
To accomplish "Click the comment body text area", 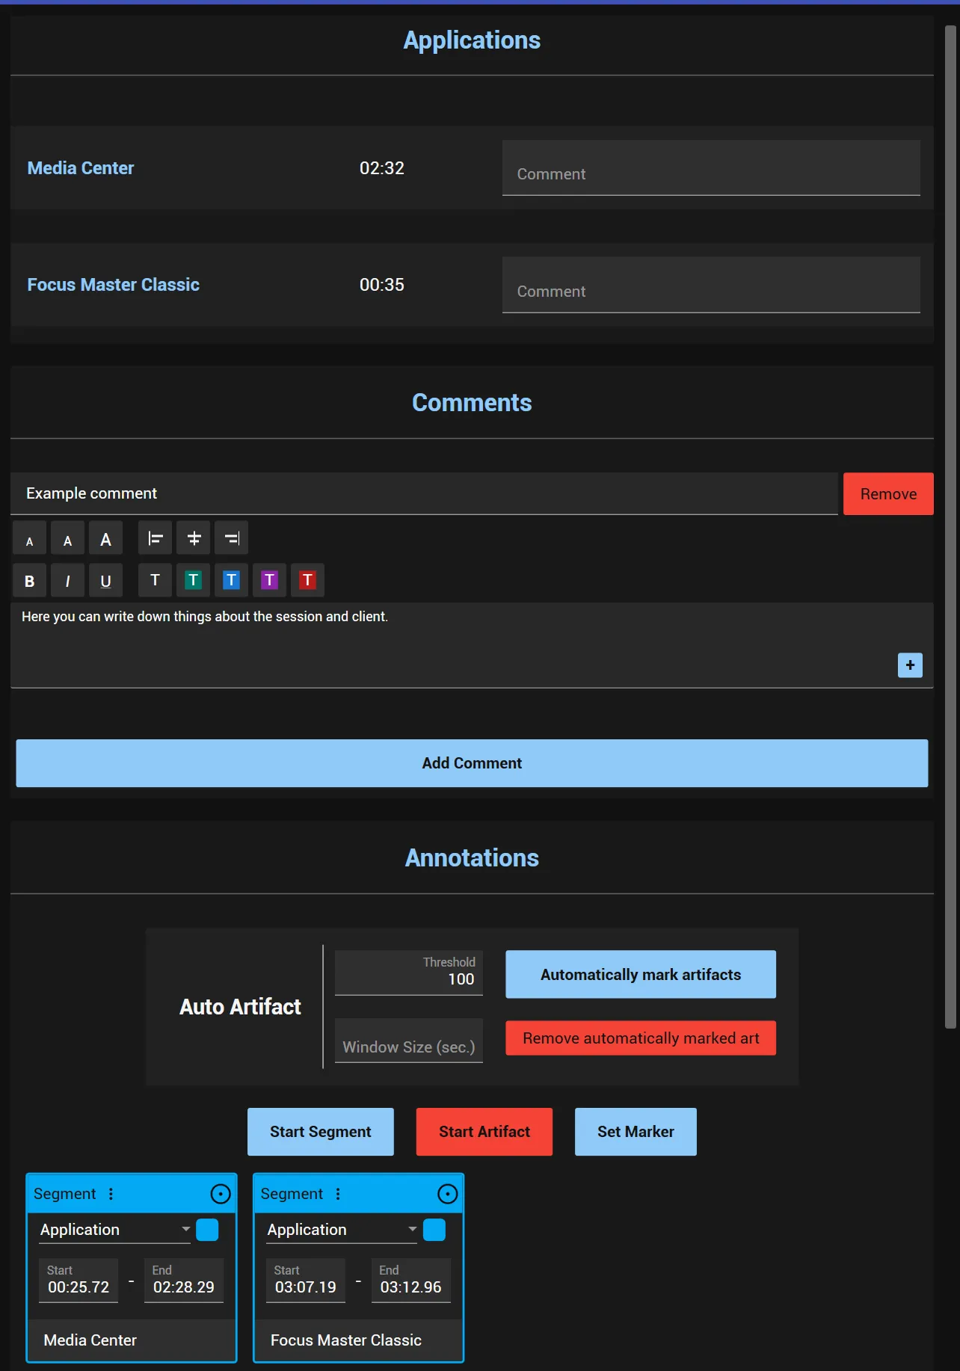I will pyautogui.click(x=472, y=645).
